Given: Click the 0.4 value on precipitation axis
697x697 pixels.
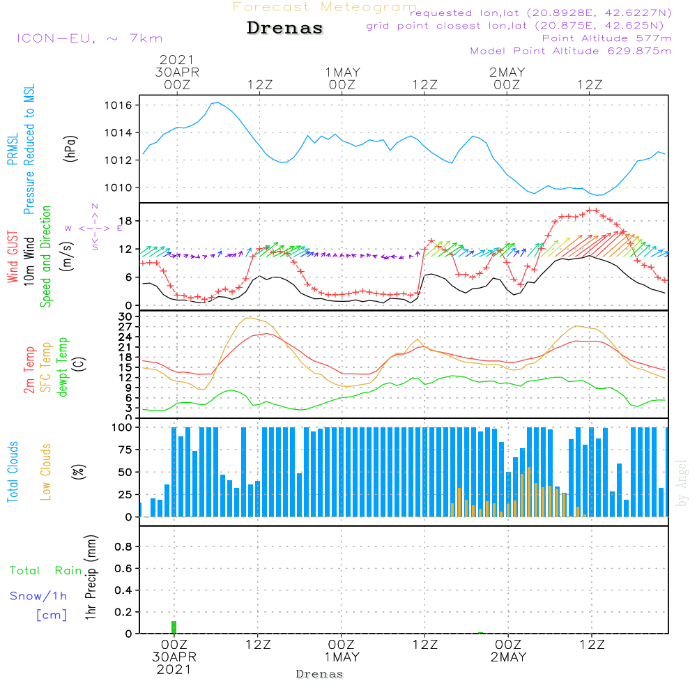Looking at the screenshot, I should click(123, 590).
